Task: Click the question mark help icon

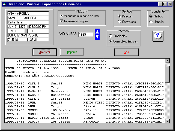Action: click(158, 36)
